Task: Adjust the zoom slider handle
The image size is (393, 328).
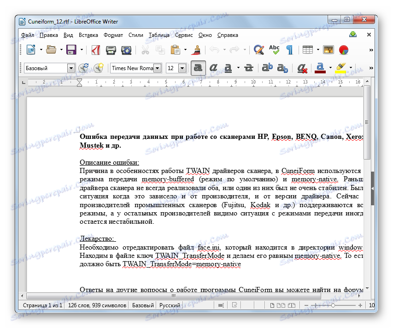Action: pos(333,305)
